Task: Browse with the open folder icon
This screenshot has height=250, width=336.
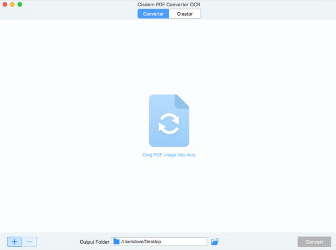Action: 215,242
